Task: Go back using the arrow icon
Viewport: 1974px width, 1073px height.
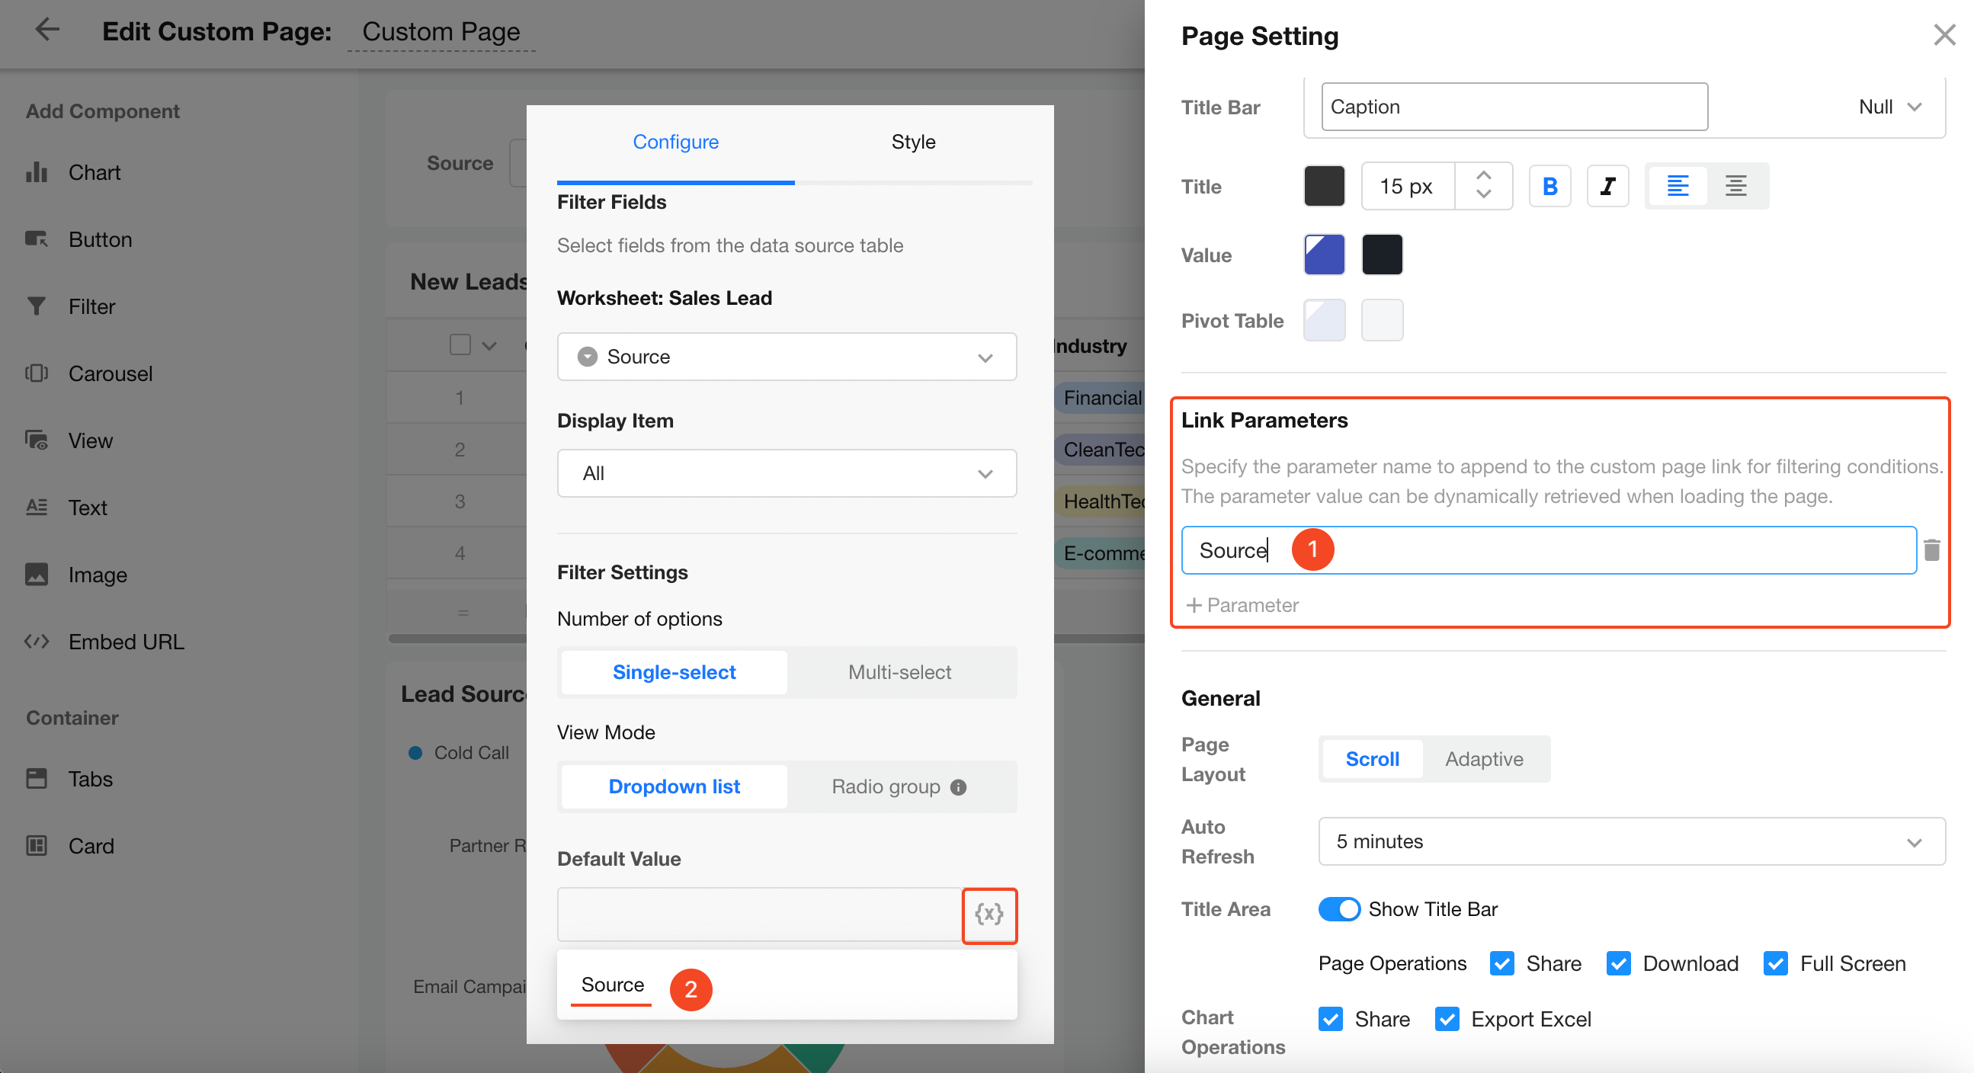Action: coord(47,30)
